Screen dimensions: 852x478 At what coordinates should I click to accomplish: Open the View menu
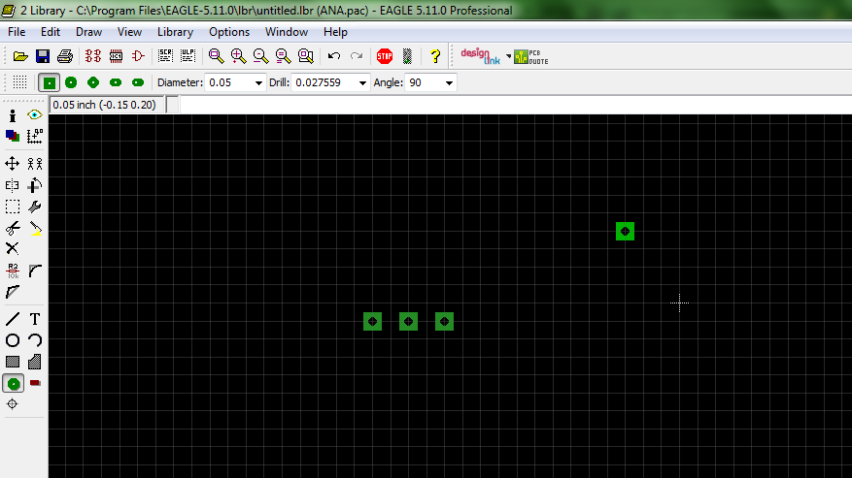click(x=129, y=32)
